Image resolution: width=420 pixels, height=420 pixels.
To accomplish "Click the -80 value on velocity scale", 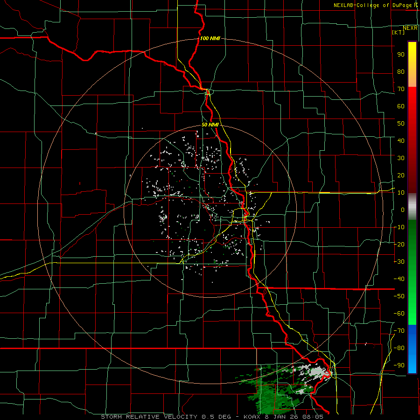I will pos(399,348).
